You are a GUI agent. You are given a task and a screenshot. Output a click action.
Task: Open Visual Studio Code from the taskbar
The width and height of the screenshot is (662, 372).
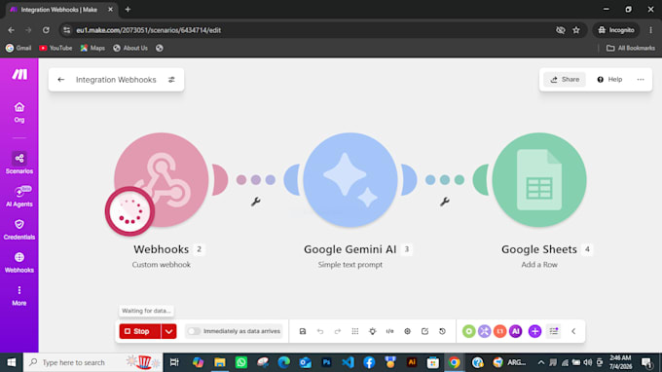348,362
